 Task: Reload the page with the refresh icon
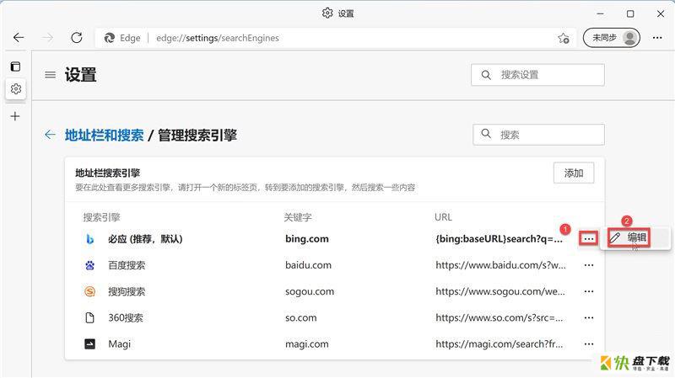click(x=77, y=38)
